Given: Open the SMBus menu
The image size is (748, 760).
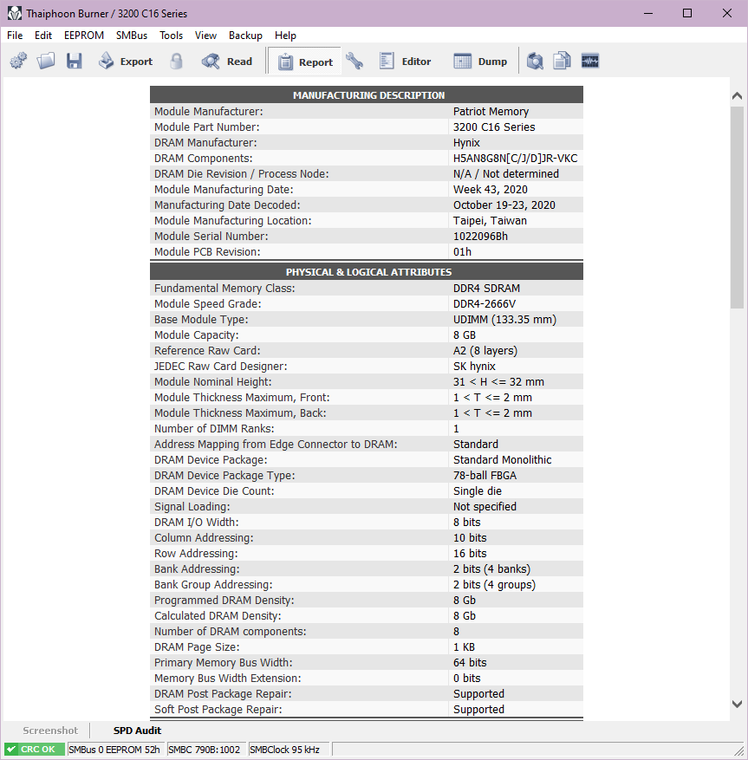Looking at the screenshot, I should pos(132,36).
